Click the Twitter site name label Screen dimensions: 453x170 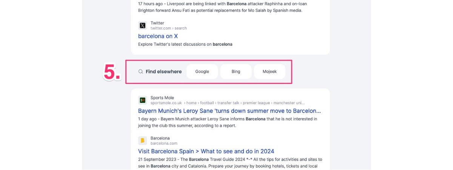157,23
